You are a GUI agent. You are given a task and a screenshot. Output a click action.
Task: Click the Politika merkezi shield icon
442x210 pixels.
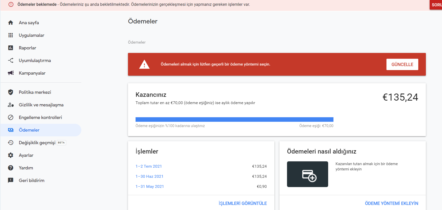point(11,92)
